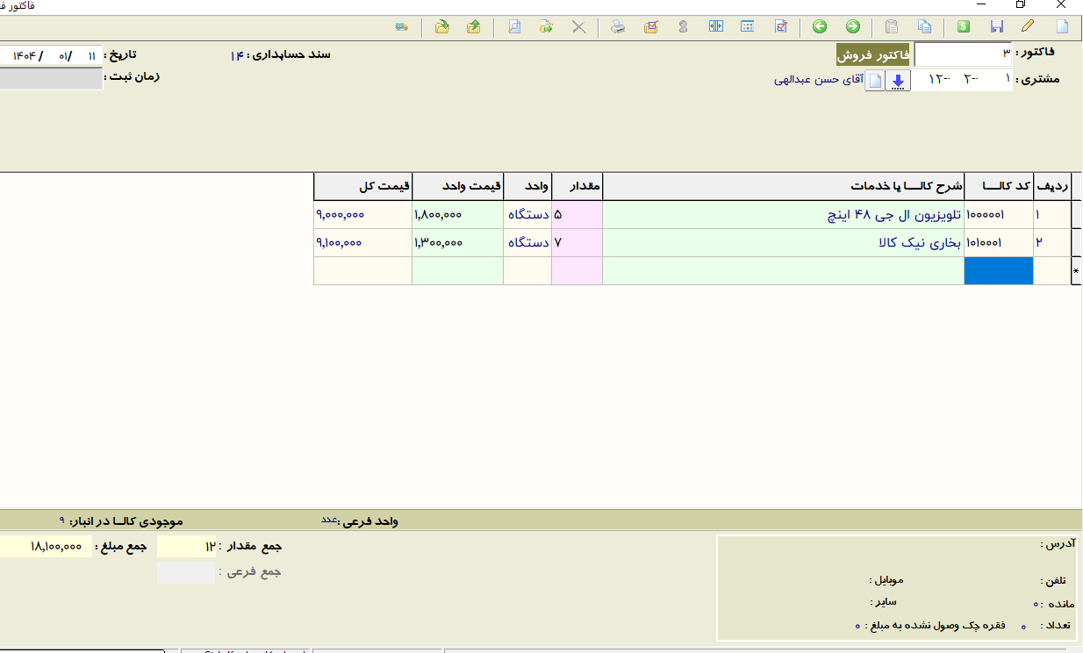Select the blue highlighted product code cell
Screen dimensions: 1083x653
coord(998,271)
